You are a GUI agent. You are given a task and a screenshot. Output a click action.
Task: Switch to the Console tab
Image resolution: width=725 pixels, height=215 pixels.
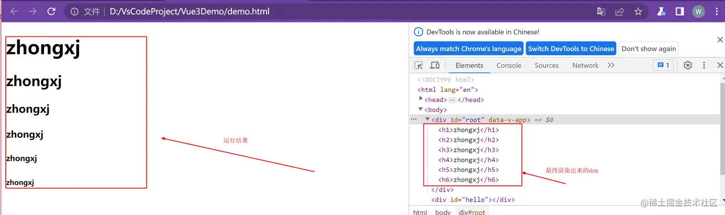tap(509, 66)
